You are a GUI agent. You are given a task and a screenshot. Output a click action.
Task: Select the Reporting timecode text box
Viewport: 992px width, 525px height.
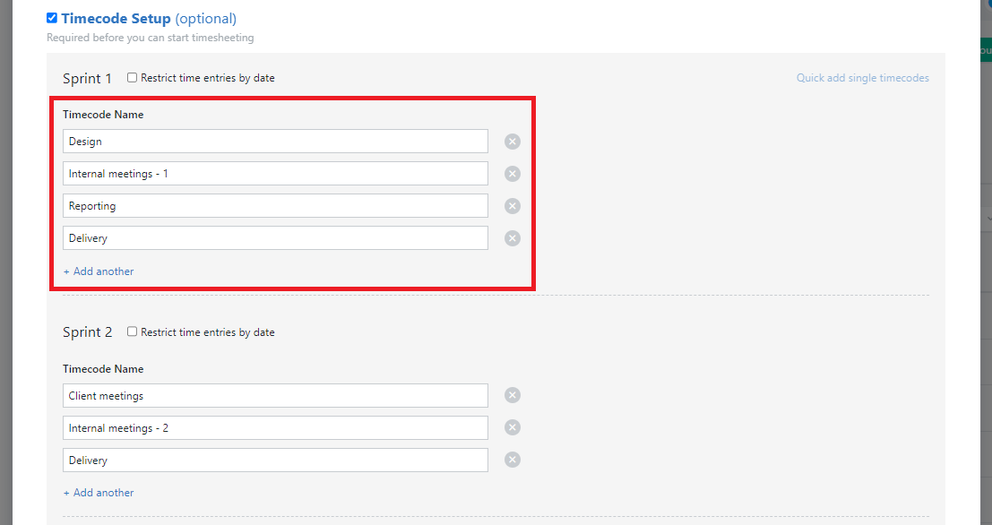point(275,205)
